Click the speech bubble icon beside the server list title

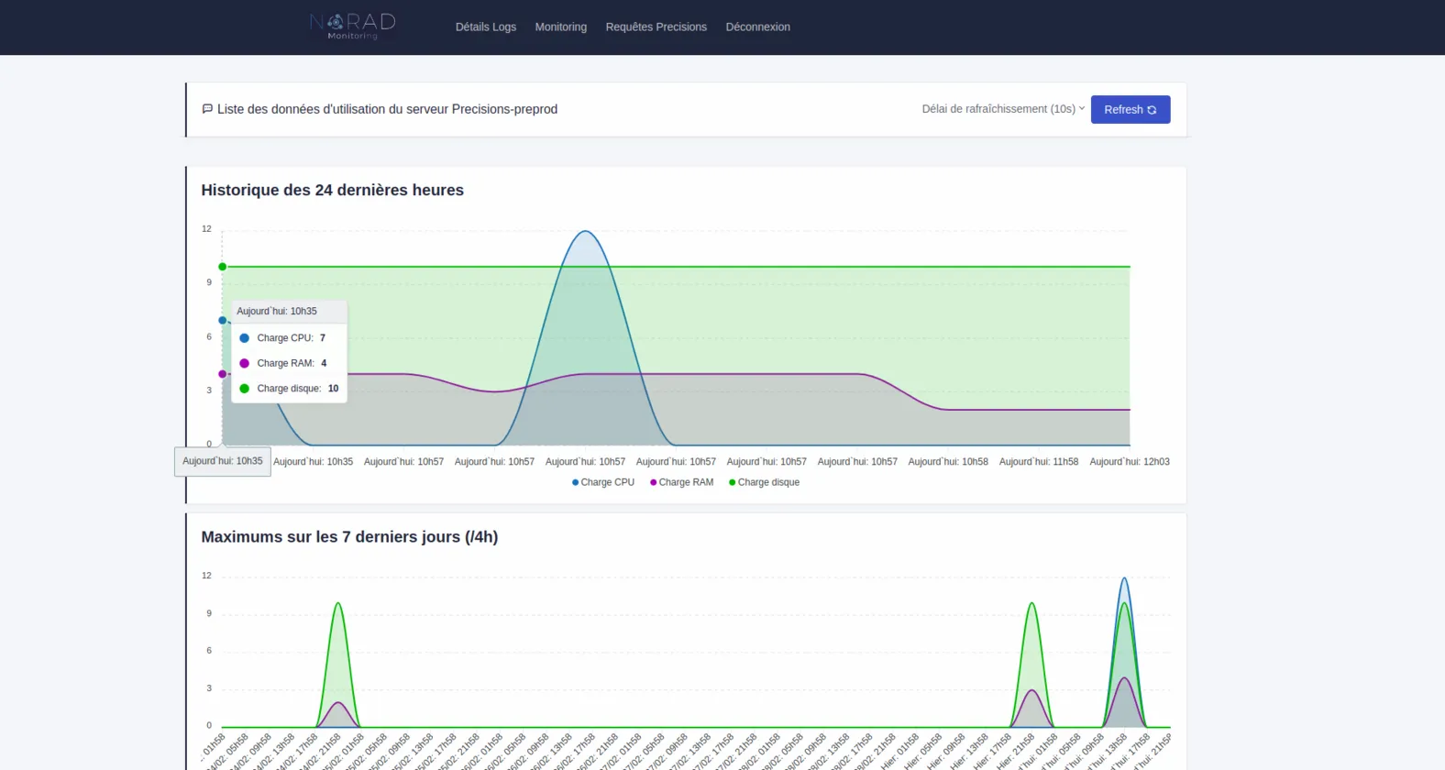[207, 109]
